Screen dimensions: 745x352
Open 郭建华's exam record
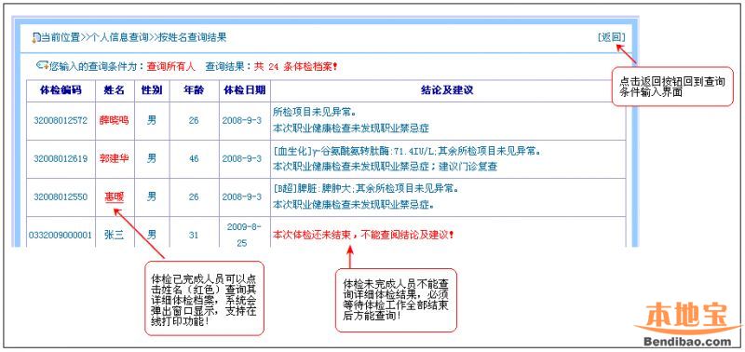click(x=114, y=158)
